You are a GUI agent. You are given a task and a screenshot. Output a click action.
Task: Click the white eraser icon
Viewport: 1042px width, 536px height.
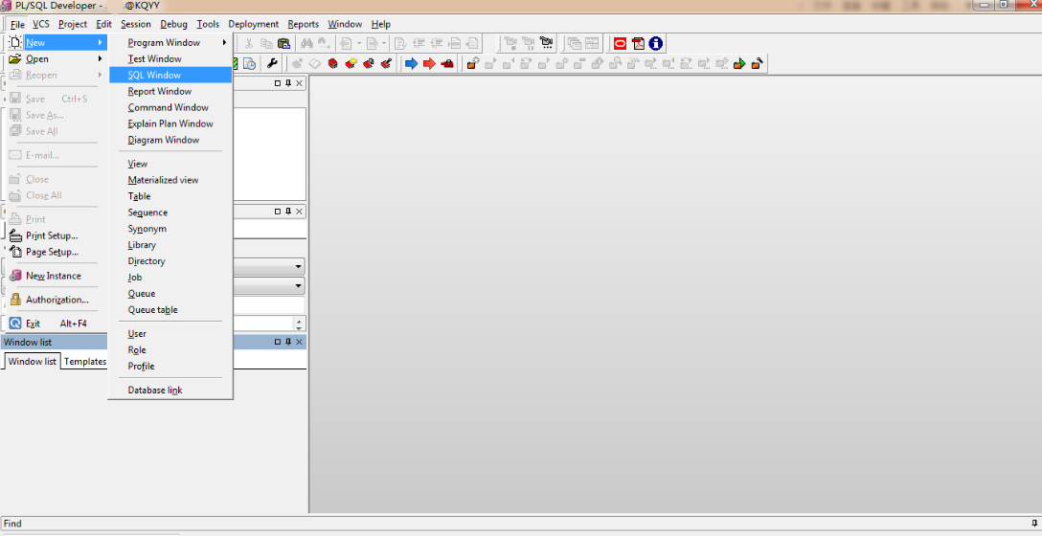(x=315, y=64)
